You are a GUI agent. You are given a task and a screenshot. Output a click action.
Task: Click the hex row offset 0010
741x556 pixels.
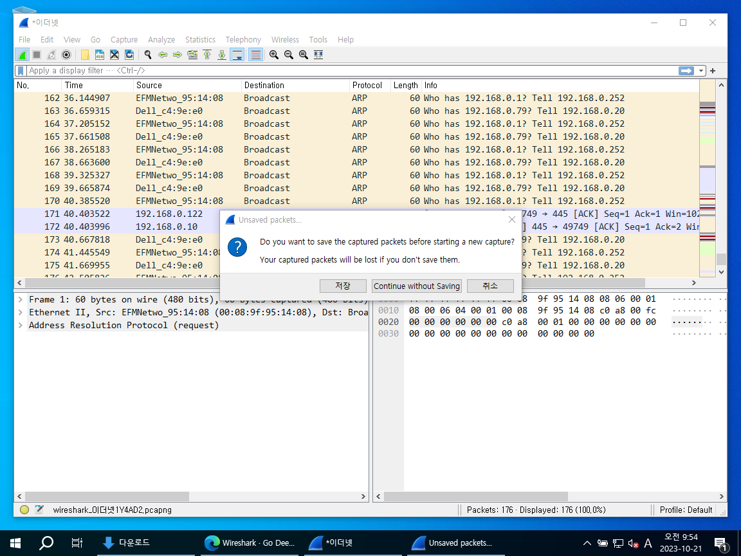click(389, 310)
